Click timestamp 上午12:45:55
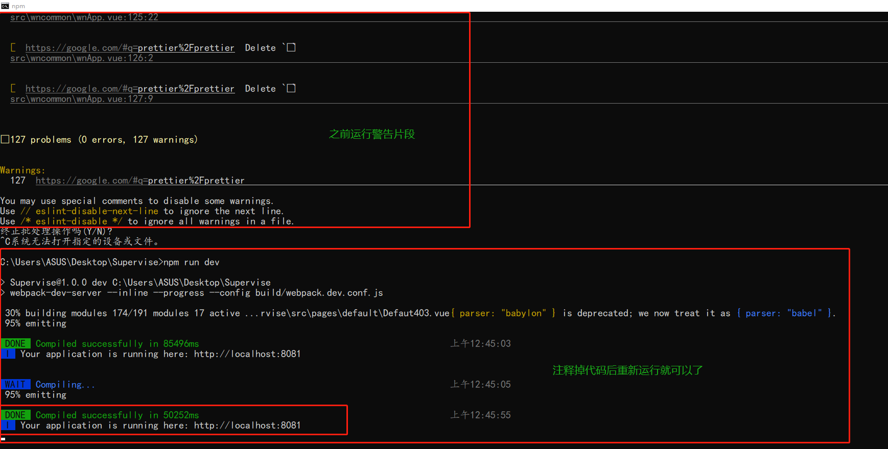 [x=480, y=415]
